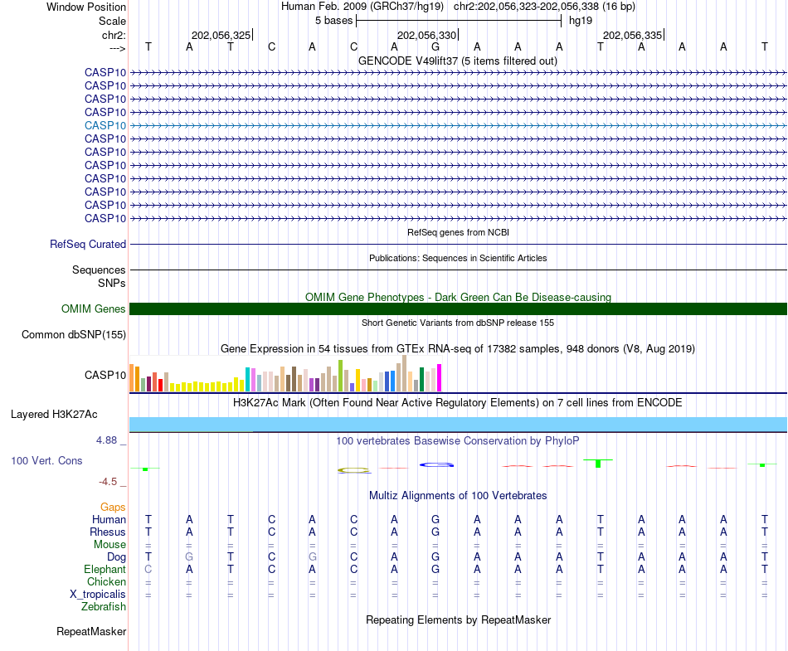Click the OMIM Genes track label
The image size is (788, 651).
(x=94, y=309)
